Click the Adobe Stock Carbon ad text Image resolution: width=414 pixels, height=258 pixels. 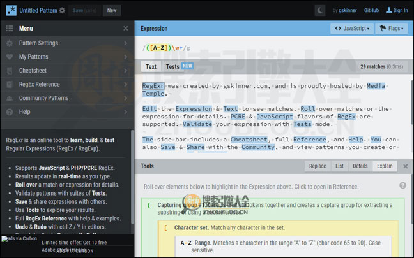(74, 246)
